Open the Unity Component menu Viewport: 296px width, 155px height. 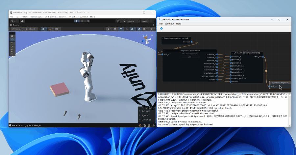pos(51,16)
